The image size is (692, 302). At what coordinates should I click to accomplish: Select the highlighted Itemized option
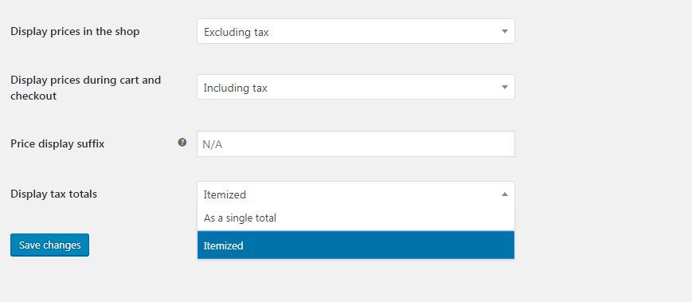pyautogui.click(x=356, y=245)
